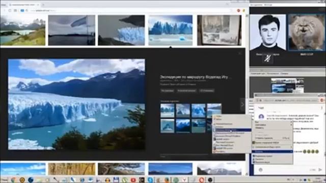Open the blue floppy disk app in the taskbar
326x183 pixels.
[116, 180]
